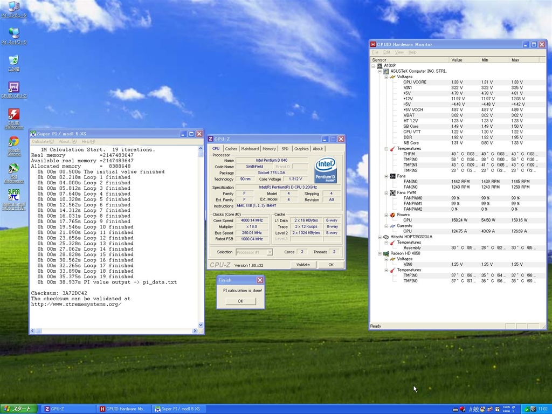
Task: Select the Hitachi hard drive icon in tree
Action: [x=387, y=237]
